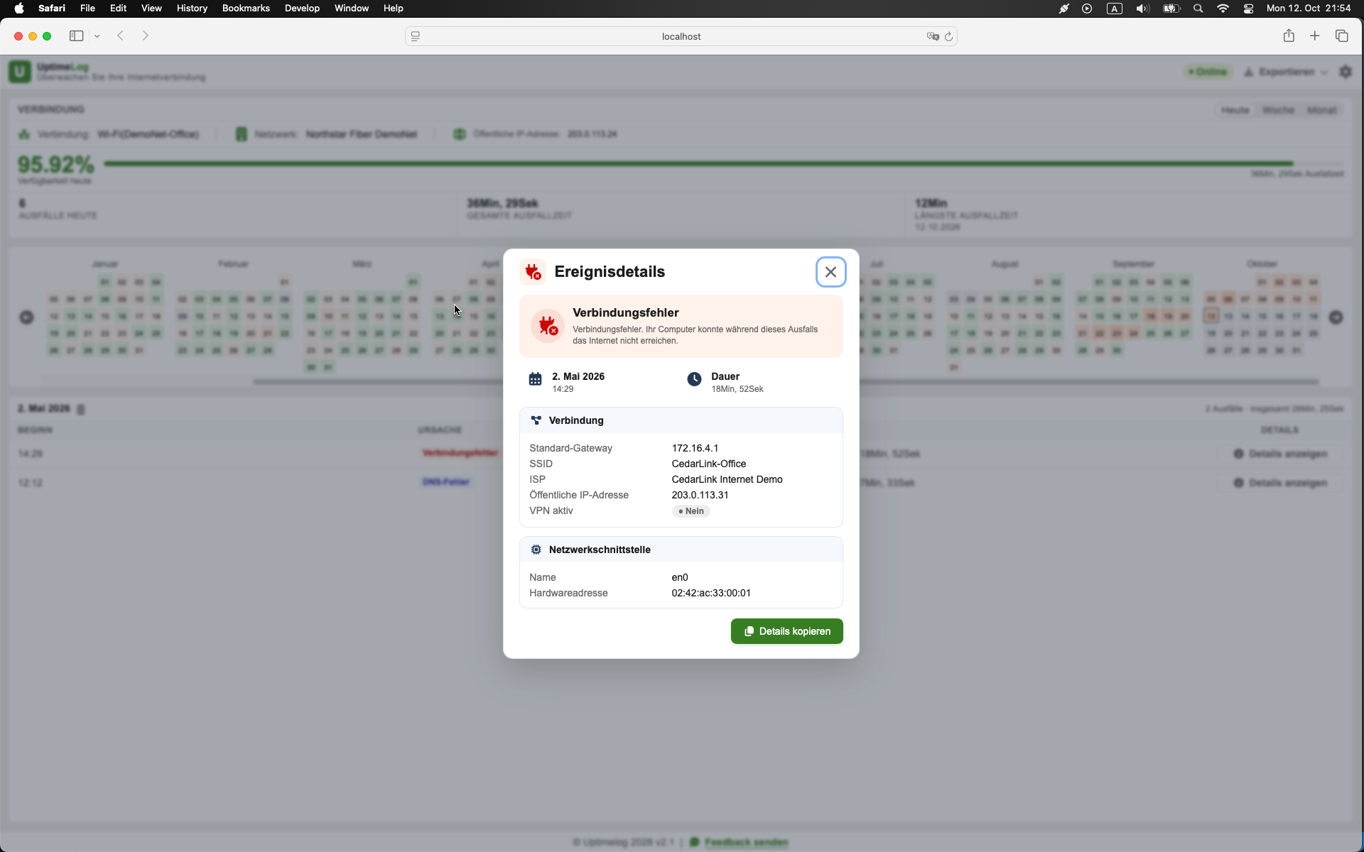Click the Safari Share icon

coord(1289,35)
